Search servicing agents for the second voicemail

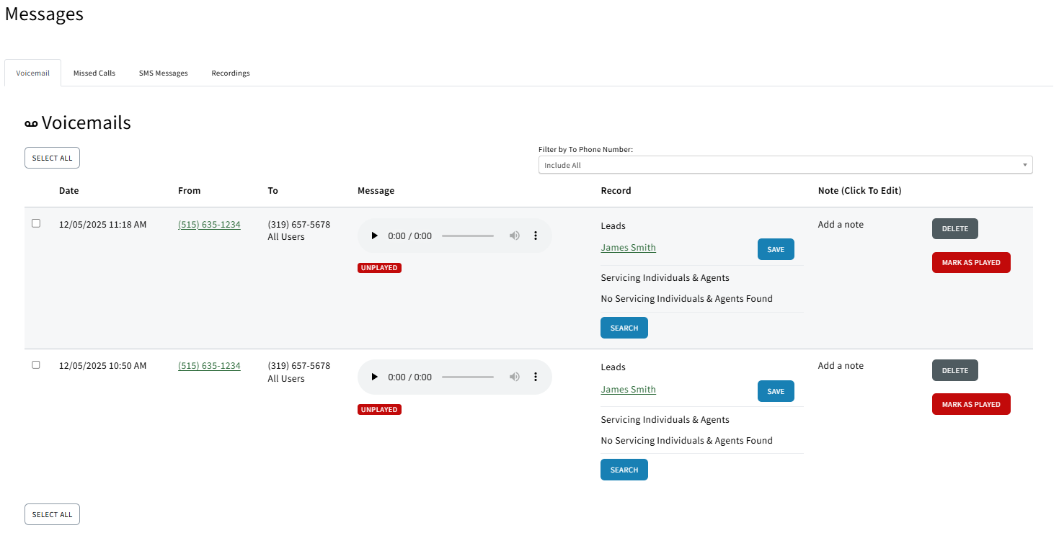[624, 469]
